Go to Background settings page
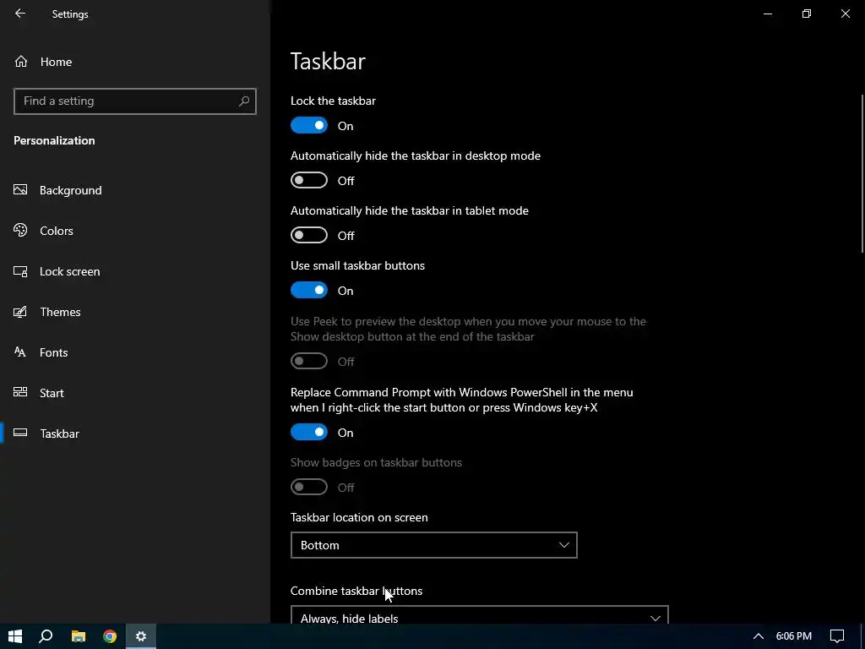This screenshot has height=649, width=865. 134,190
